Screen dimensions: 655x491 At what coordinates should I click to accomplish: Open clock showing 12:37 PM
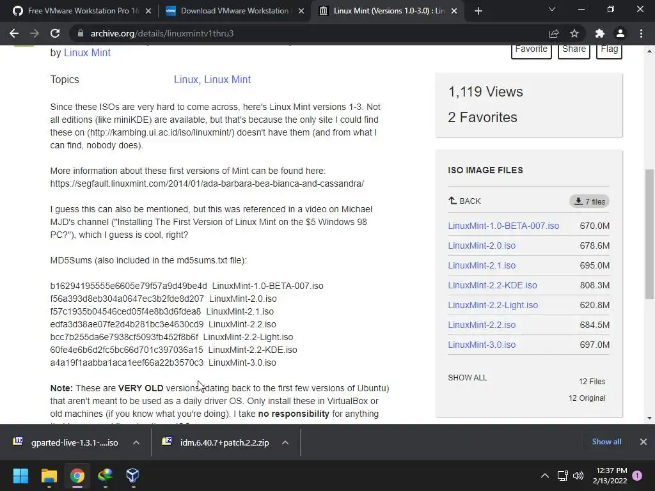[610, 476]
